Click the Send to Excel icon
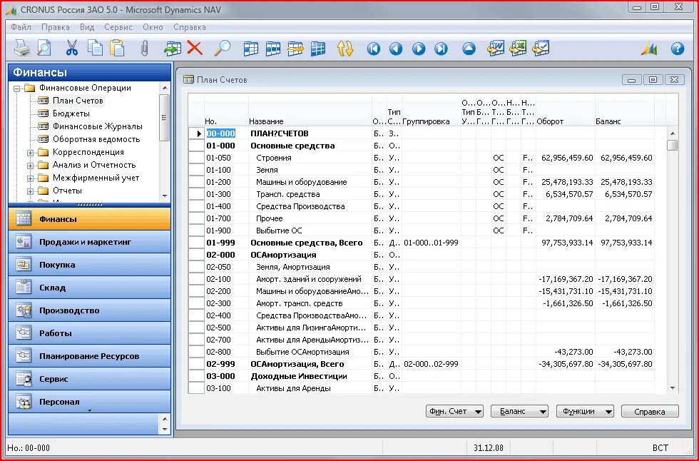The height and width of the screenshot is (461, 699). [x=518, y=48]
